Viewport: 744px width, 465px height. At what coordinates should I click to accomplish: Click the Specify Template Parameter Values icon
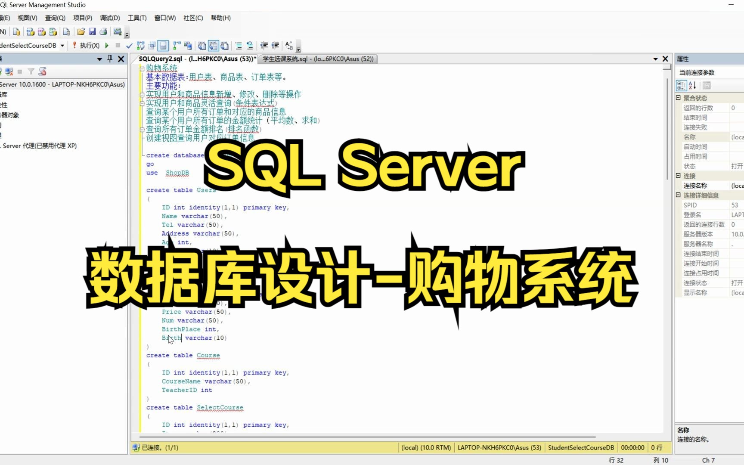pos(289,46)
